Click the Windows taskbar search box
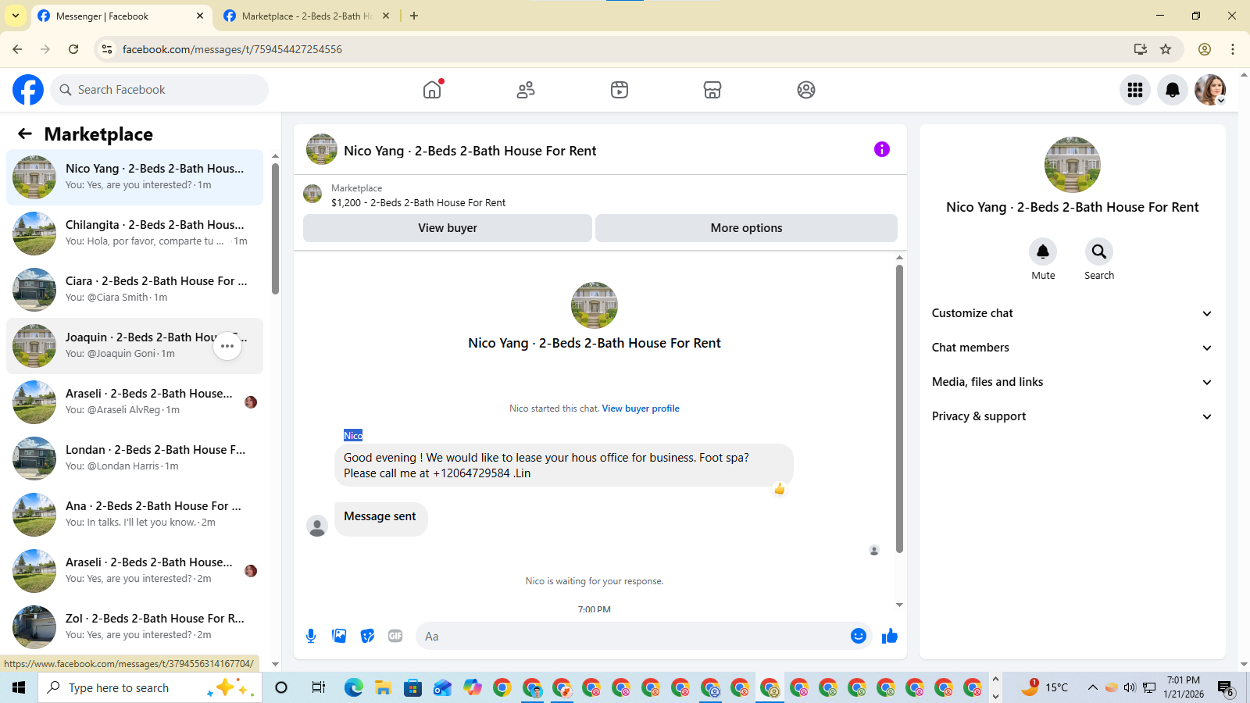1250x703 pixels. [150, 687]
